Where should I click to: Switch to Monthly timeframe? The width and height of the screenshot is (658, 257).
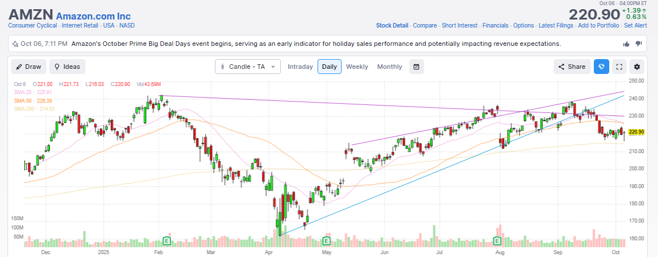tap(389, 67)
